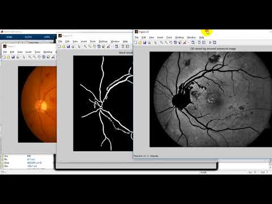The width and height of the screenshot is (272, 204).
Task: Open View menu in right figure window
Action: tap(151, 37)
